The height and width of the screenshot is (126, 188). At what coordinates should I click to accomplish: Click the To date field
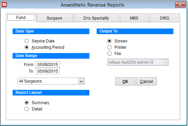click(48, 71)
